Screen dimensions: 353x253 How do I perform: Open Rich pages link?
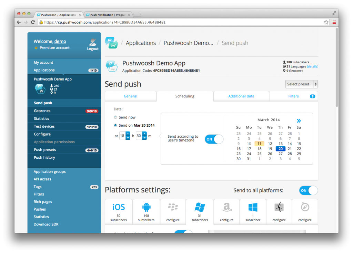[43, 202]
